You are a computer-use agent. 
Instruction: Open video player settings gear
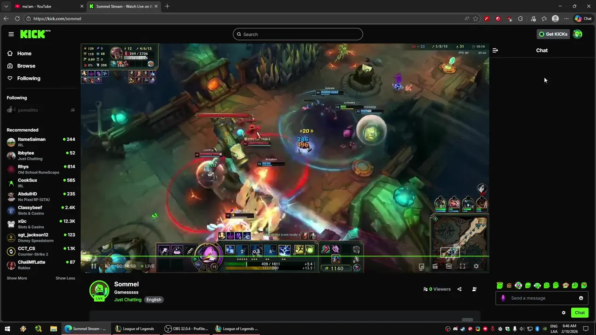[476, 266]
